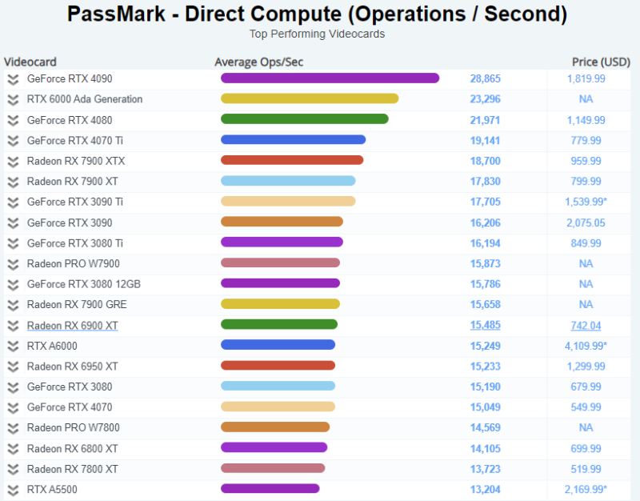Click the 28,865 ops/sec score value

[x=486, y=78]
